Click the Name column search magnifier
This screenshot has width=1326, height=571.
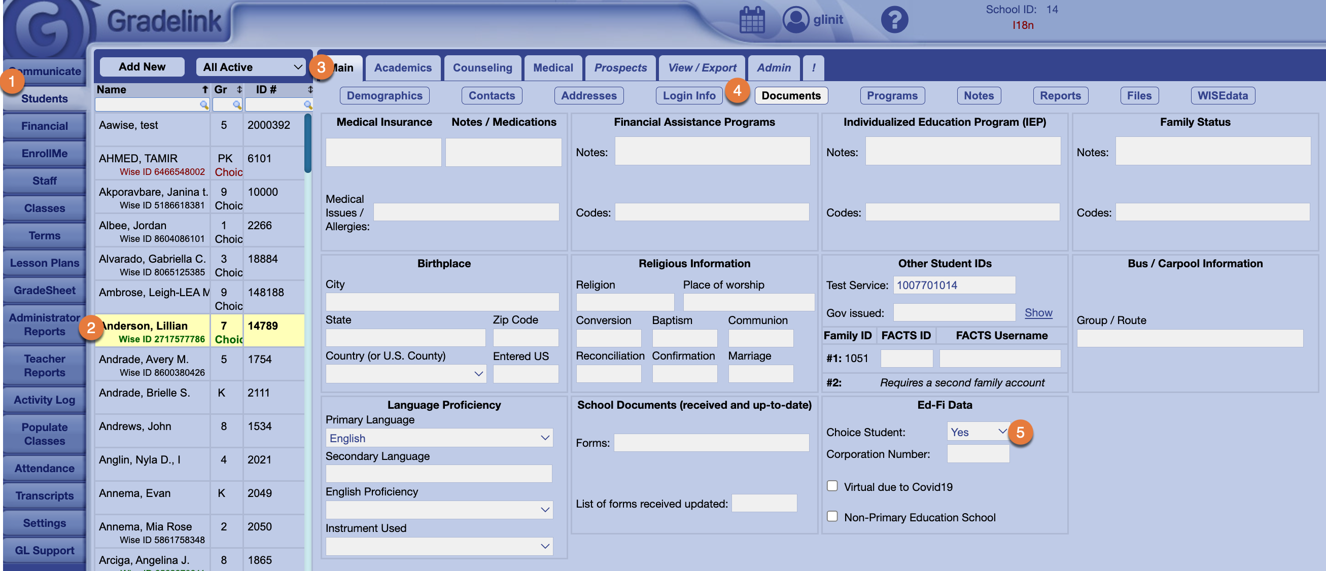(x=204, y=105)
